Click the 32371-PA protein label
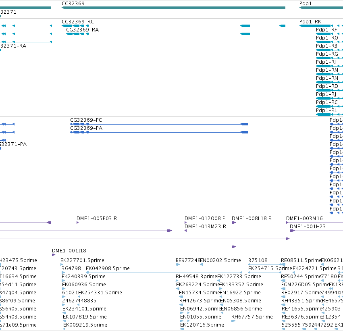Image resolution: width=343 pixels, height=331 pixels. point(13,144)
